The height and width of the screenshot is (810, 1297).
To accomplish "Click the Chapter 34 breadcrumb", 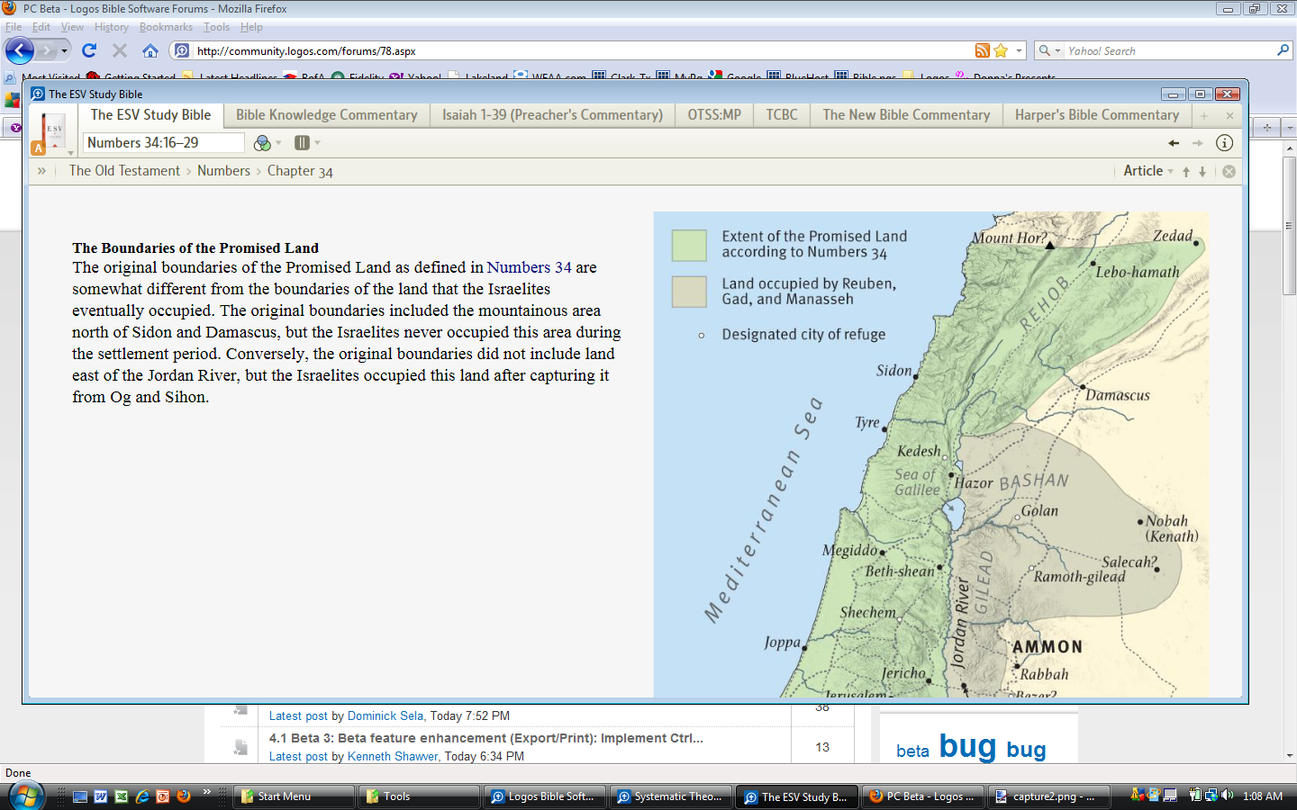I will coord(300,171).
